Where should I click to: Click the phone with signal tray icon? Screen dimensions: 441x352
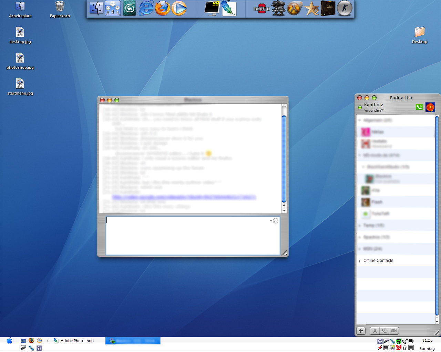[405, 341]
